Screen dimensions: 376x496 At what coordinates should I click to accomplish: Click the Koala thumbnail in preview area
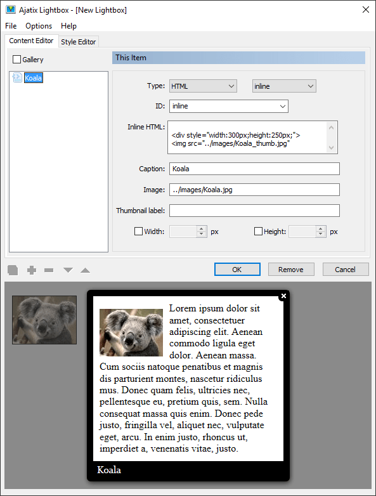pyautogui.click(x=44, y=320)
